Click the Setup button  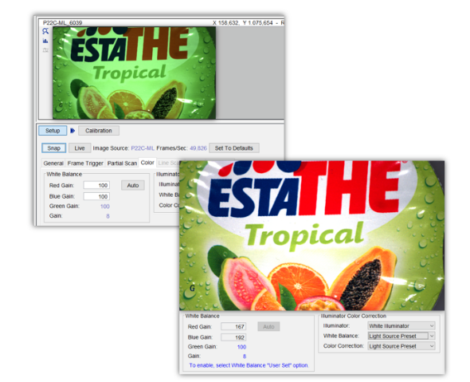[53, 131]
